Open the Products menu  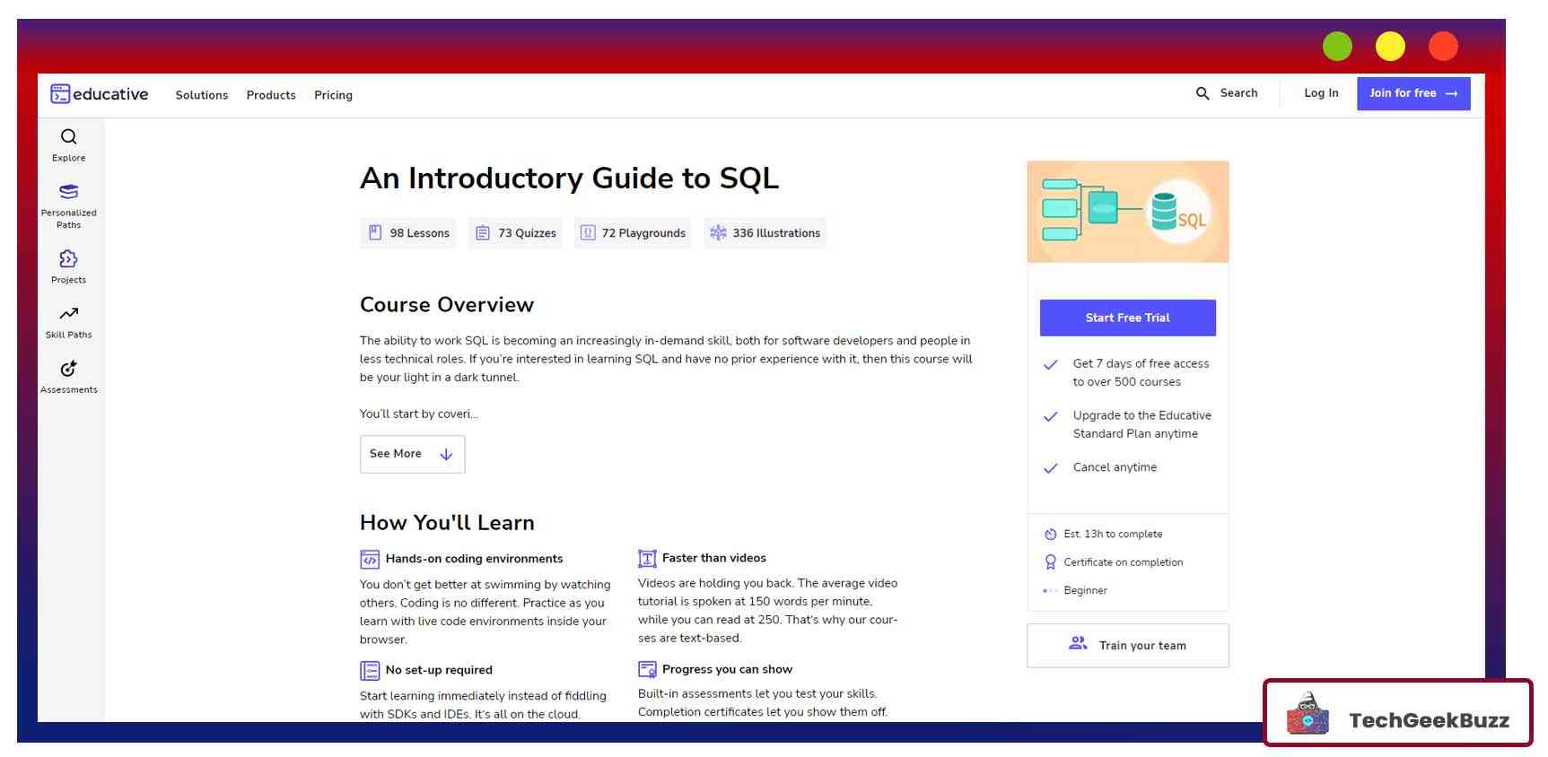coord(271,95)
